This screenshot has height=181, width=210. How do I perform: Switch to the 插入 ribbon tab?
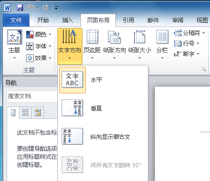click(x=68, y=20)
